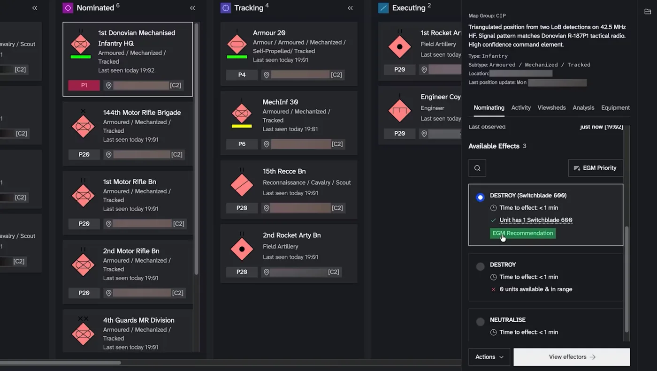Click the Armour 20 unit symbol
The height and width of the screenshot is (371, 657).
click(237, 44)
